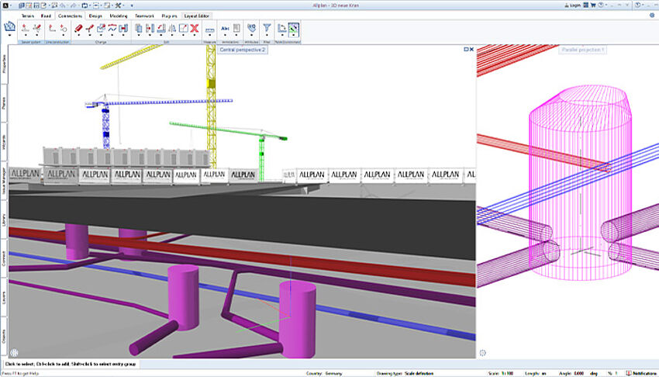Open the Layers side palette tab
Viewport: 659px width, 377px height.
tap(4, 299)
